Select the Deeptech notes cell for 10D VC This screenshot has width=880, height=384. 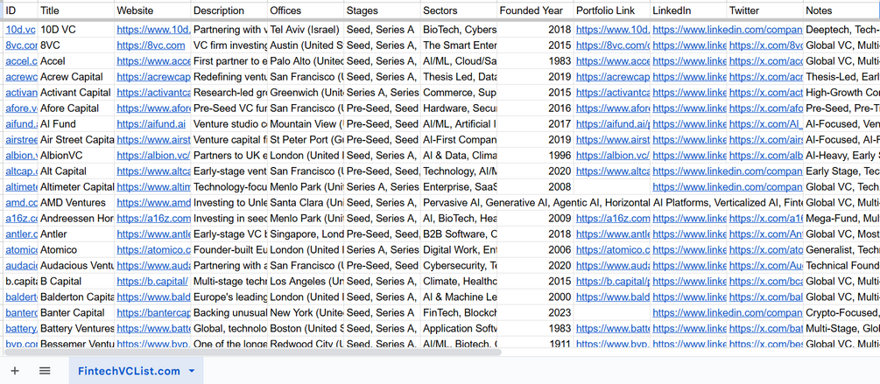tap(841, 30)
